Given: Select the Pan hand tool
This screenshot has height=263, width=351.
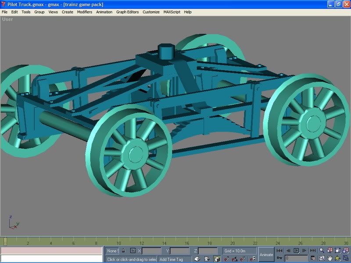Looking at the screenshot, I should coord(330,258).
